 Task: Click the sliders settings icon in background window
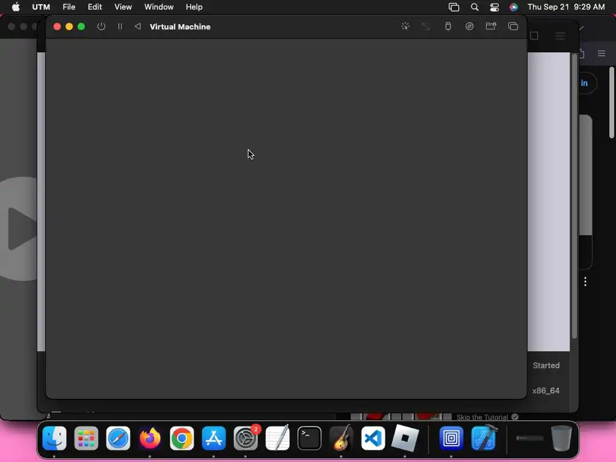click(561, 36)
